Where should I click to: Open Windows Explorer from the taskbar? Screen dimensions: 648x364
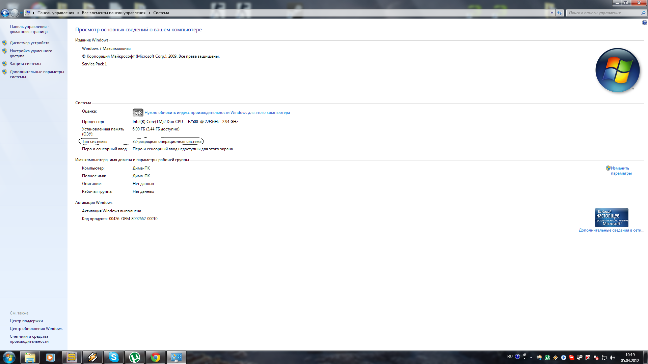click(30, 357)
